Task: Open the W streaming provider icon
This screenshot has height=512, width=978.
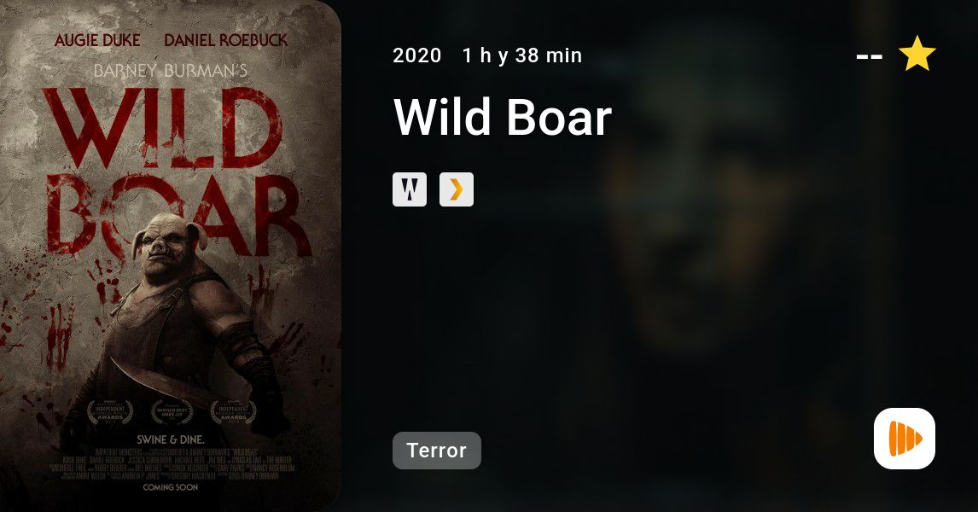Action: point(410,189)
